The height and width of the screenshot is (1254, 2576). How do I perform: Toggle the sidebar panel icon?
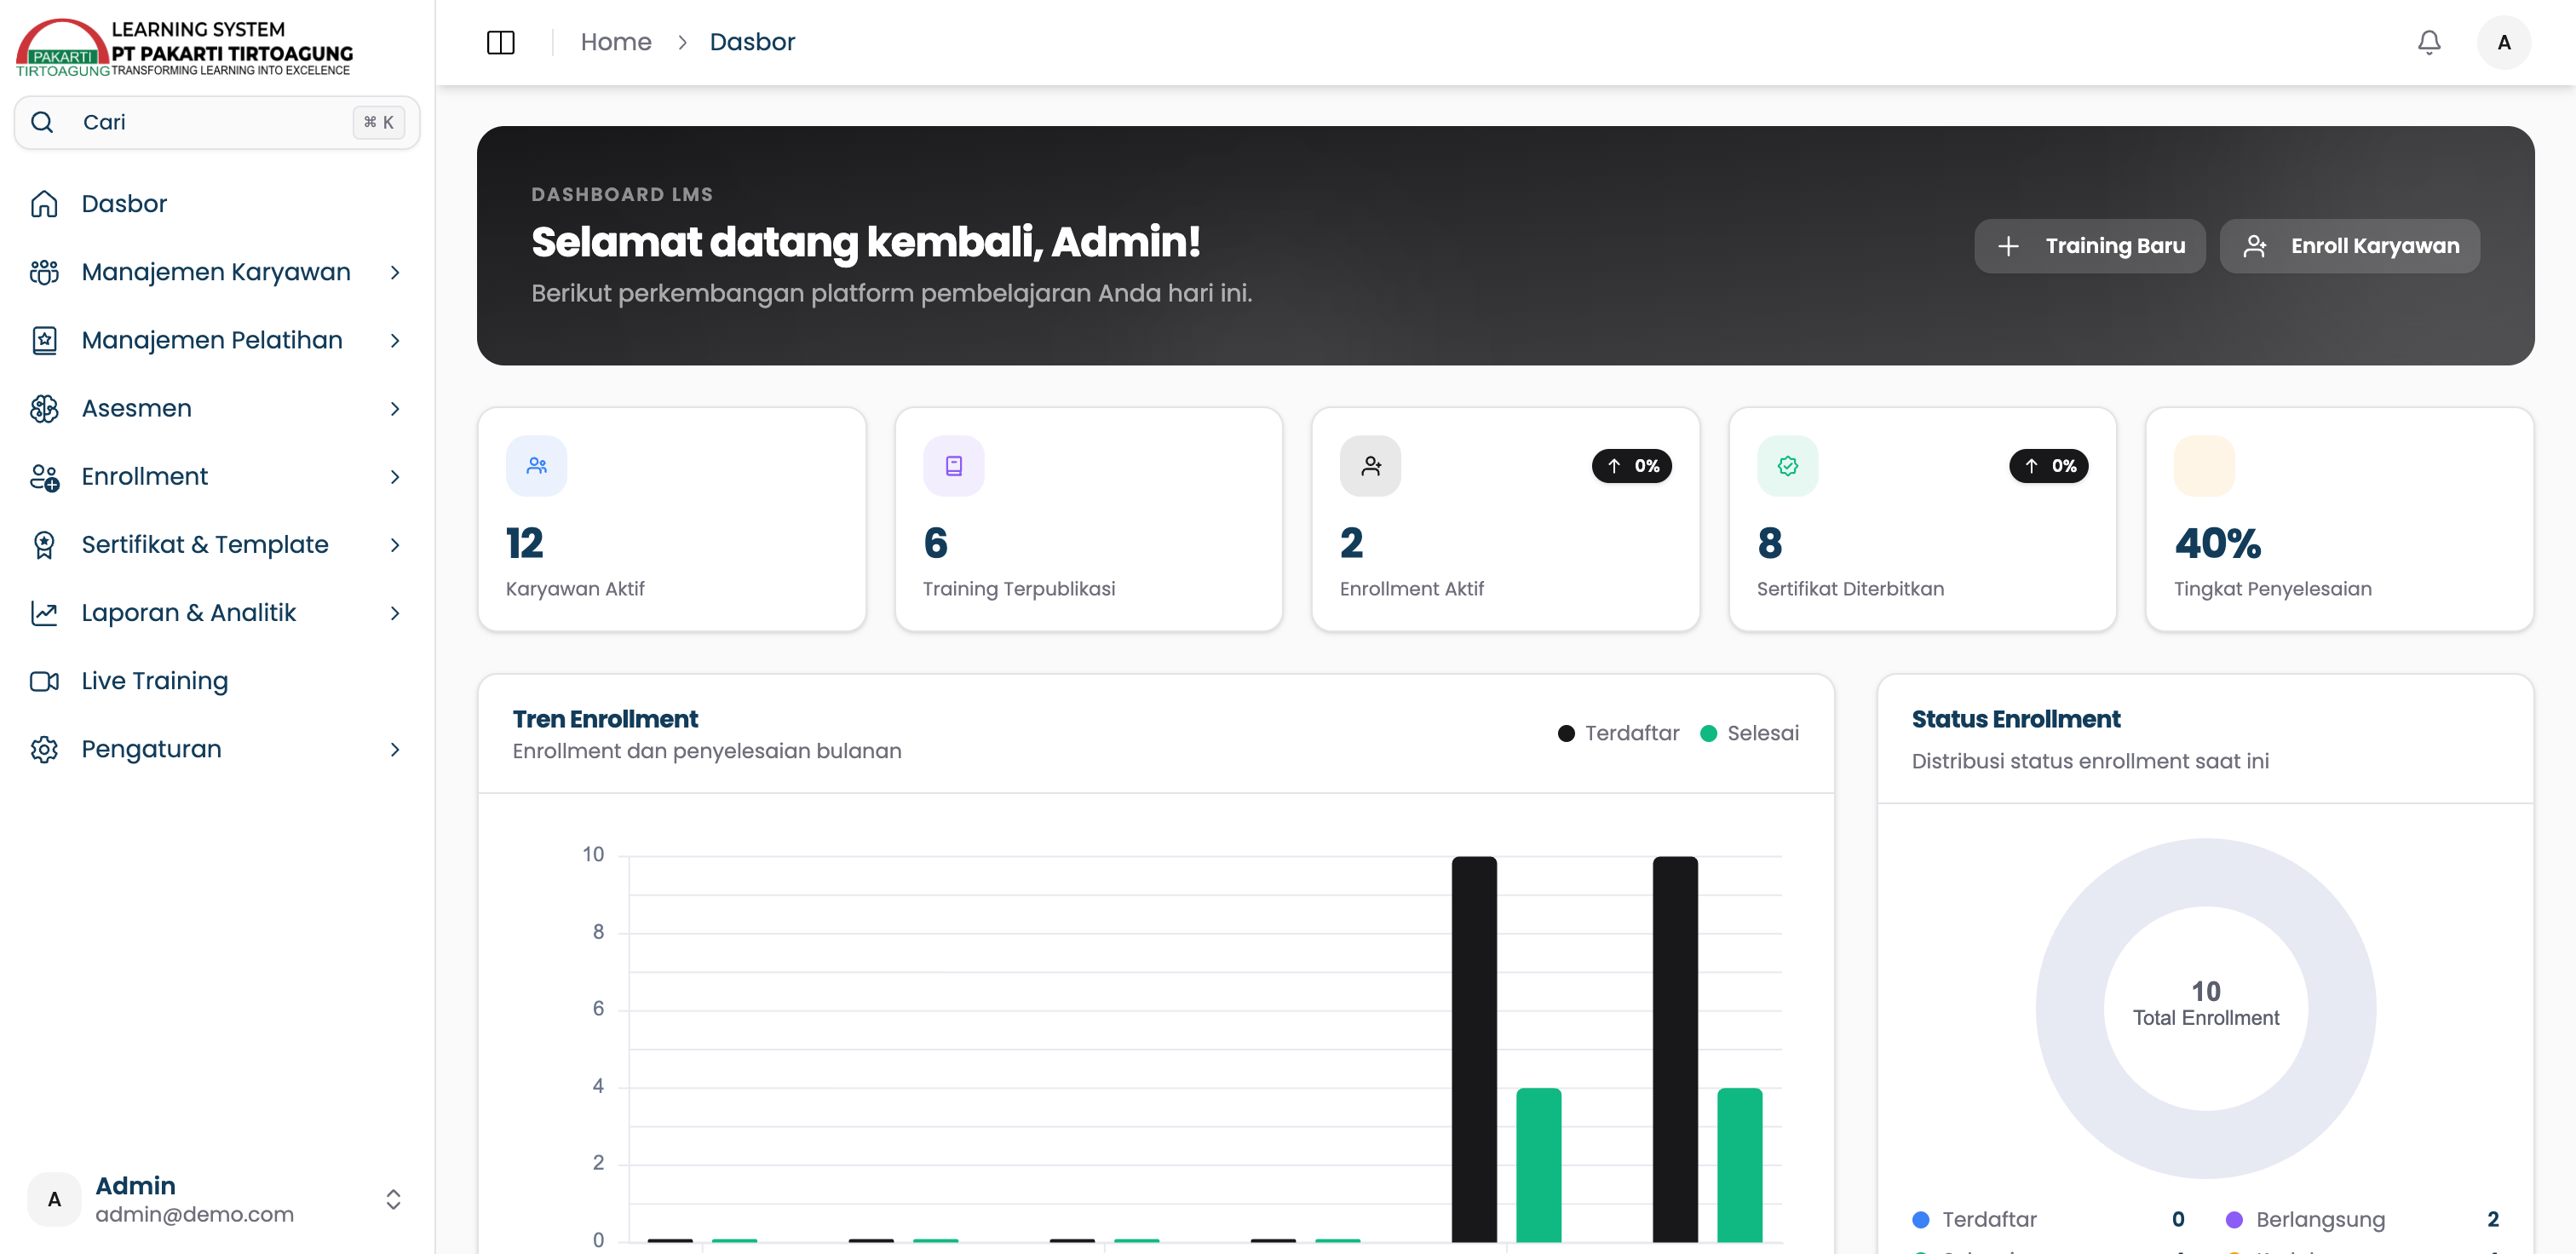[x=500, y=42]
